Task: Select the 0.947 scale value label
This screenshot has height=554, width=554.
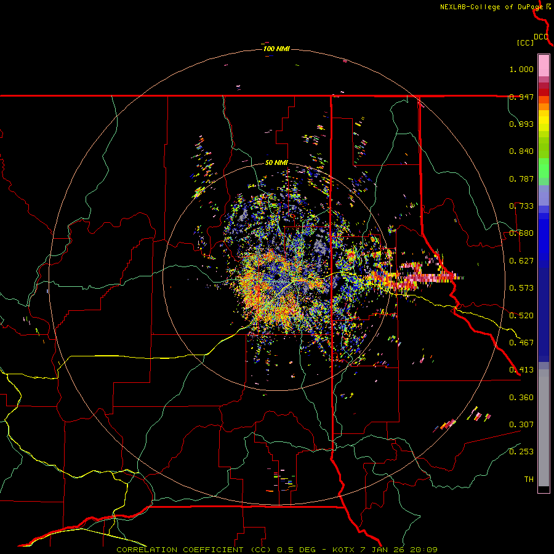Action: (521, 97)
